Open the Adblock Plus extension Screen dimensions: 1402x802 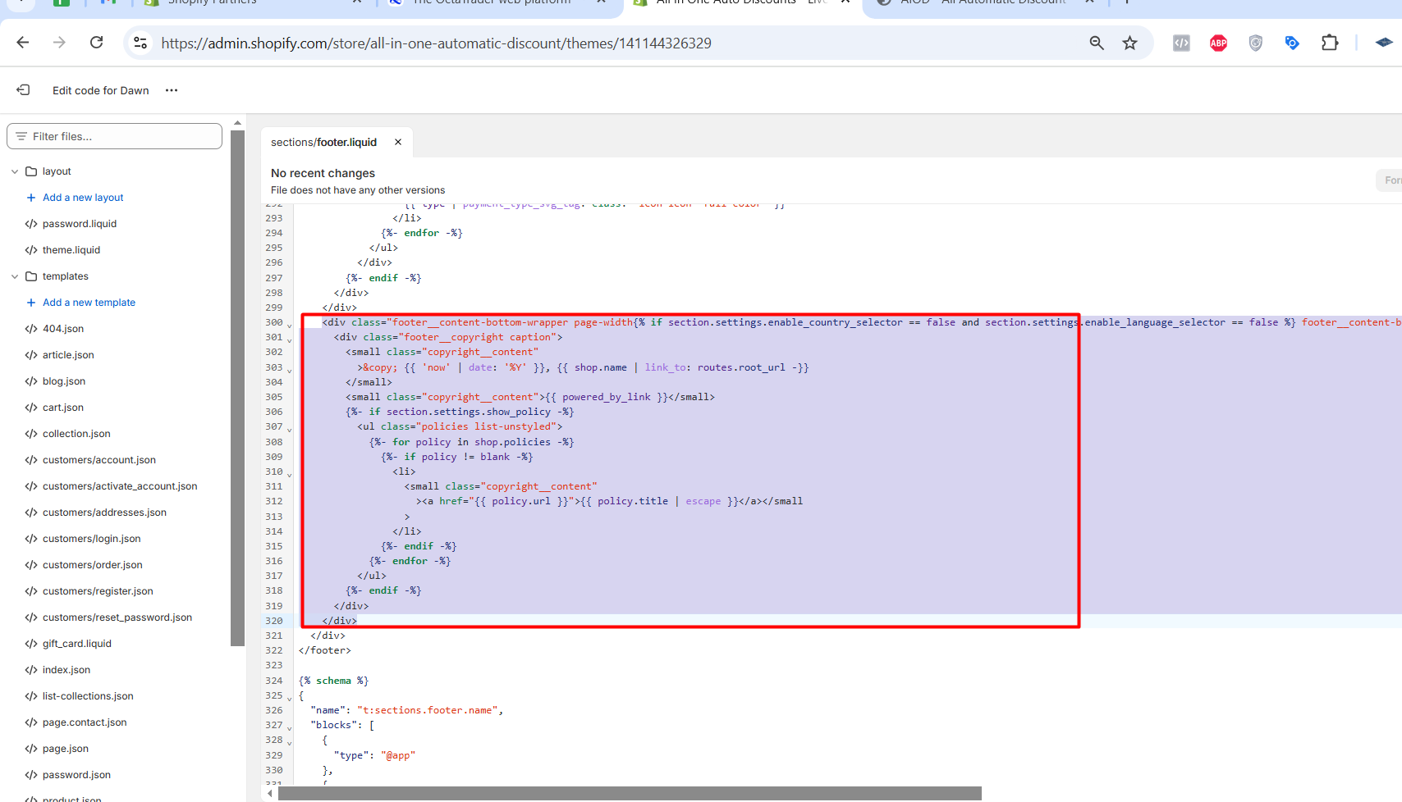click(1218, 43)
